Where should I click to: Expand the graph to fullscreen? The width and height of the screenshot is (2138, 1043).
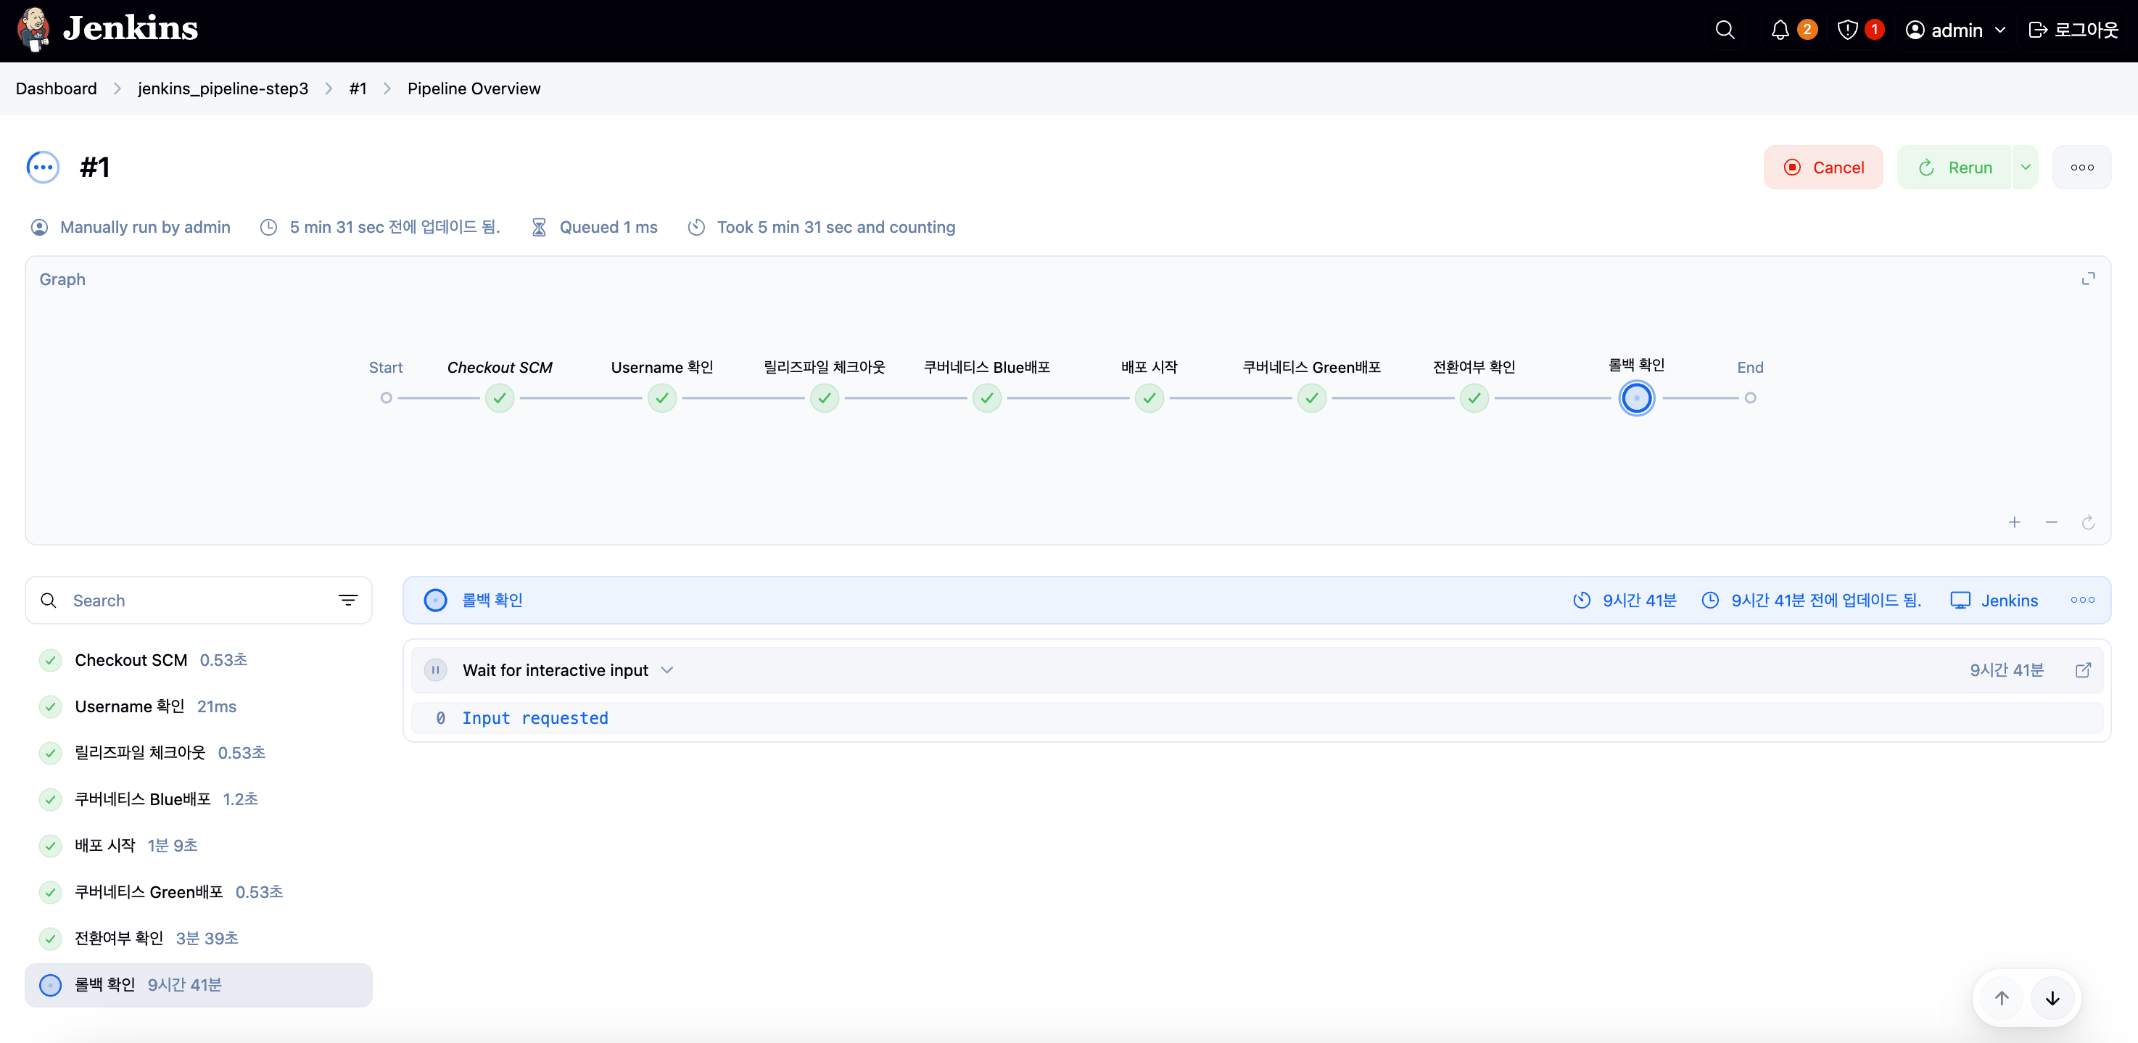tap(2088, 279)
